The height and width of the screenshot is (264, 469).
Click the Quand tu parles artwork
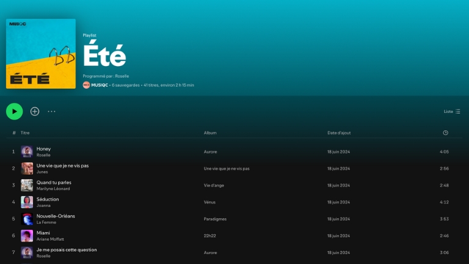27,185
